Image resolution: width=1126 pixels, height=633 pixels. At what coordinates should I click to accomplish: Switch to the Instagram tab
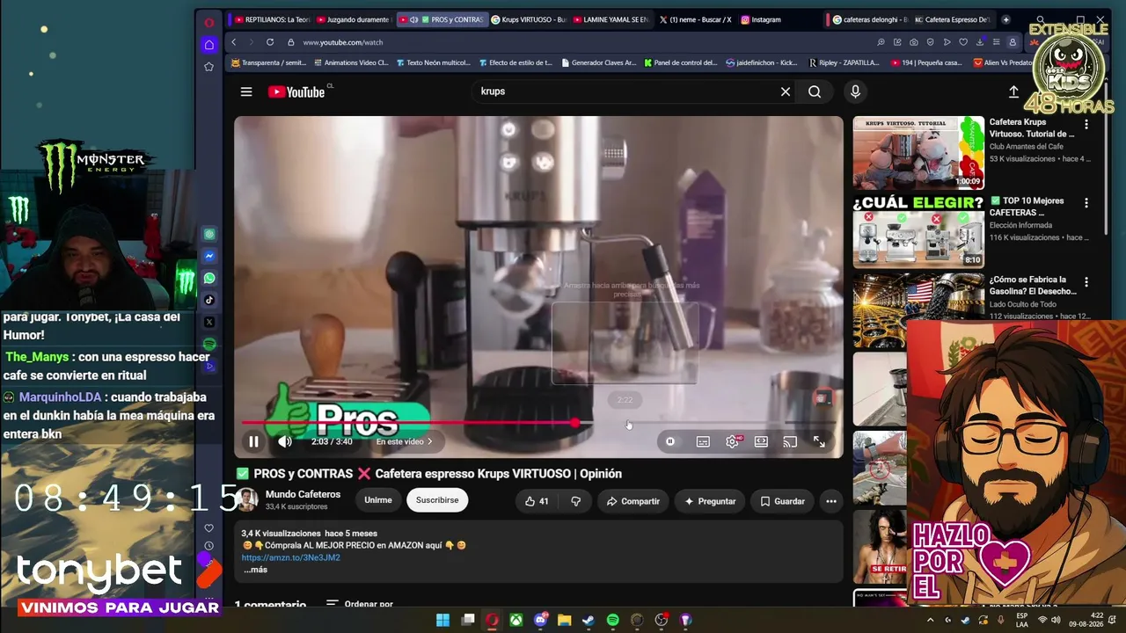coord(778,19)
